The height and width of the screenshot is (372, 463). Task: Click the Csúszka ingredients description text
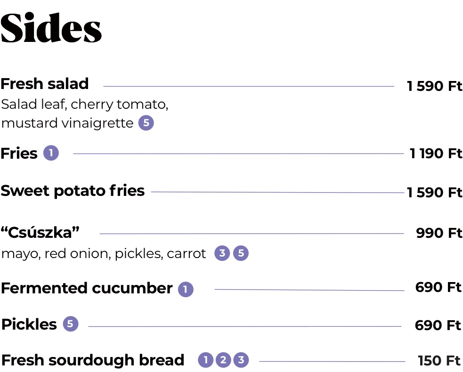coord(104,254)
